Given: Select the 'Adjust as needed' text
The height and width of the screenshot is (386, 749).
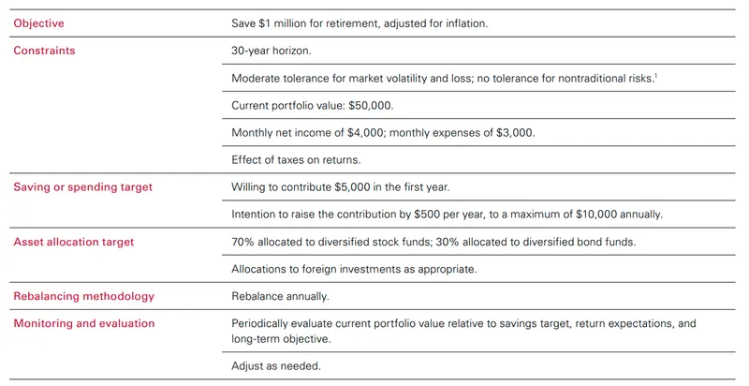Looking at the screenshot, I should click(x=276, y=365).
